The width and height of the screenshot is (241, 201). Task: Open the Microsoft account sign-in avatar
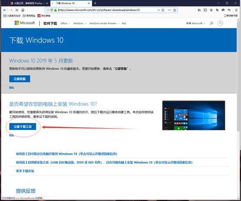pyautogui.click(x=220, y=23)
